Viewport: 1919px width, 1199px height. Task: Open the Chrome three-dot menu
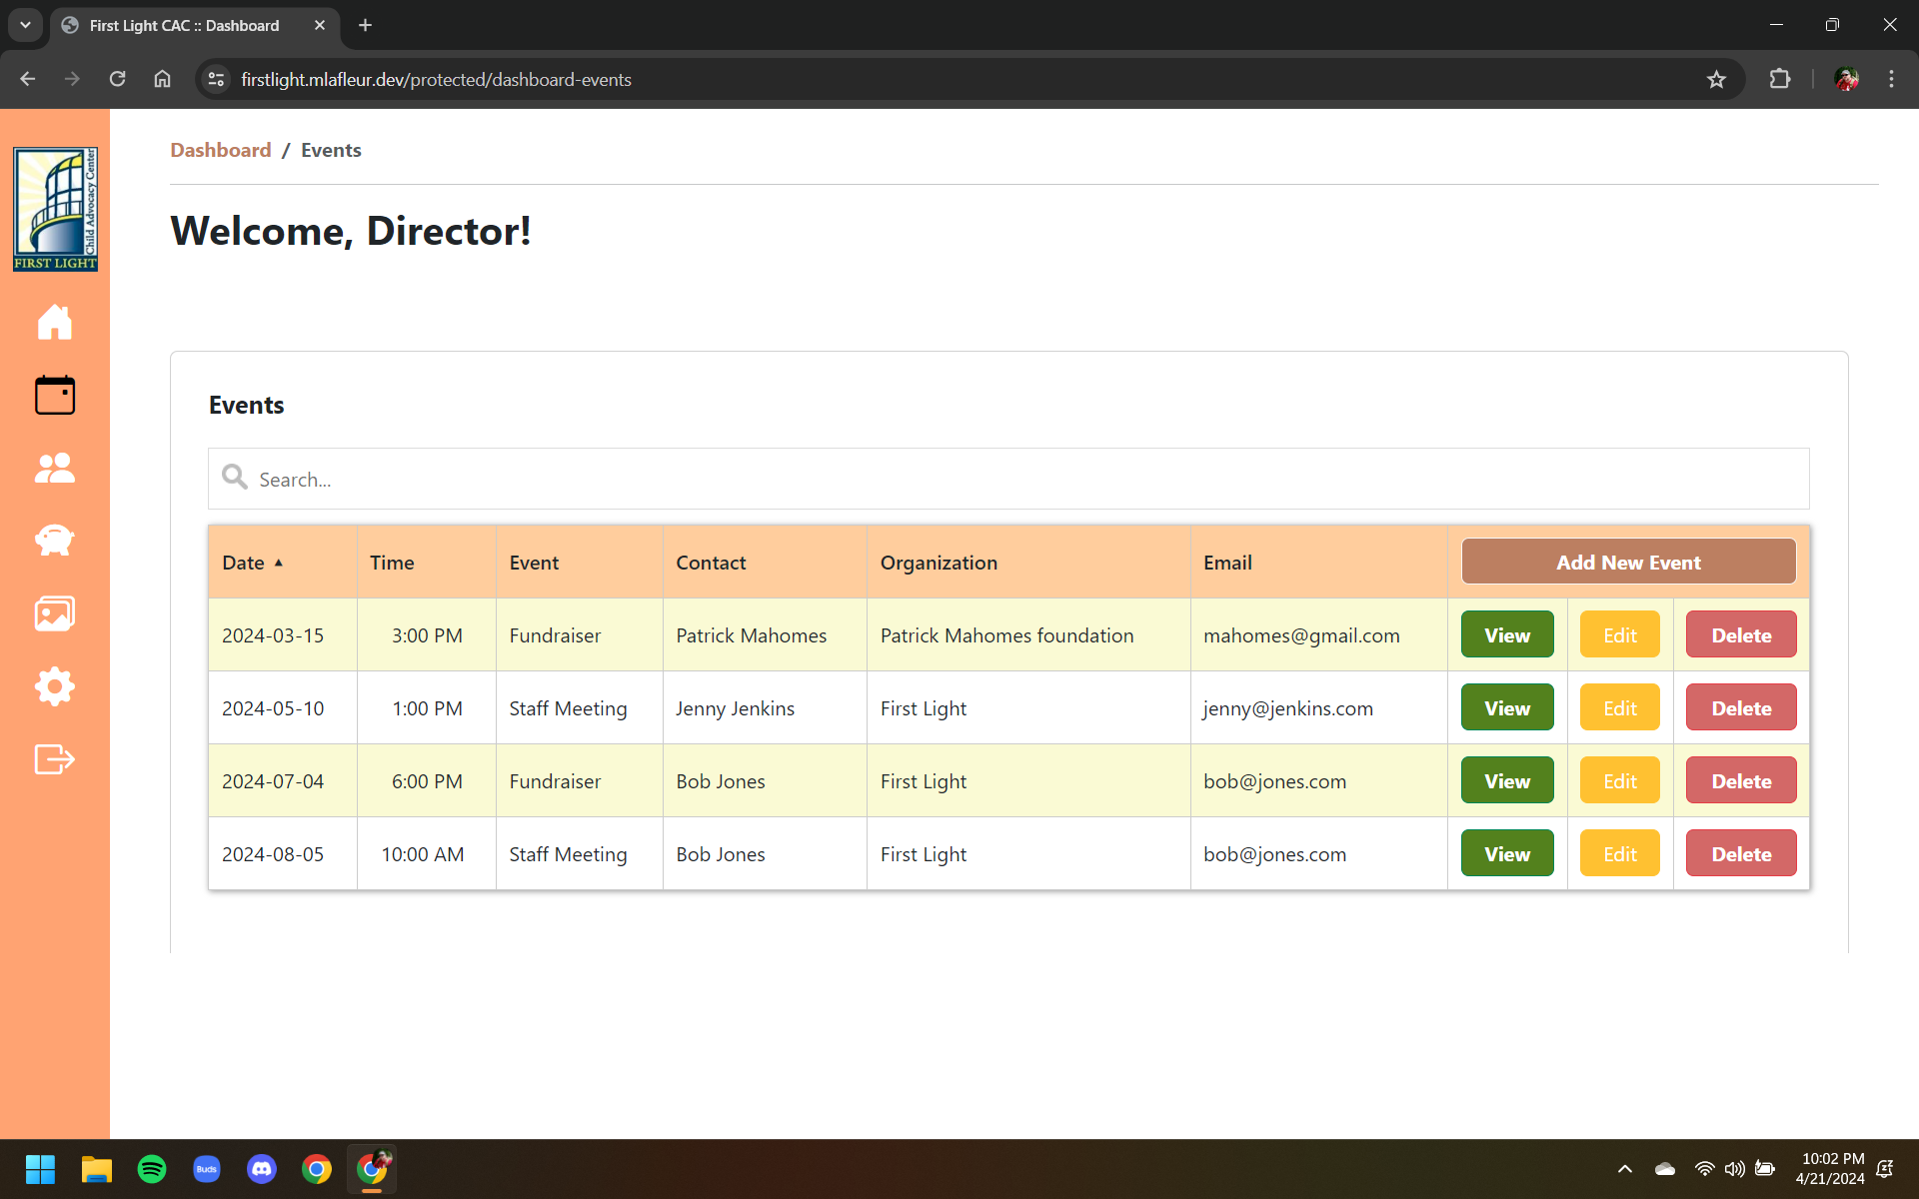tap(1891, 80)
